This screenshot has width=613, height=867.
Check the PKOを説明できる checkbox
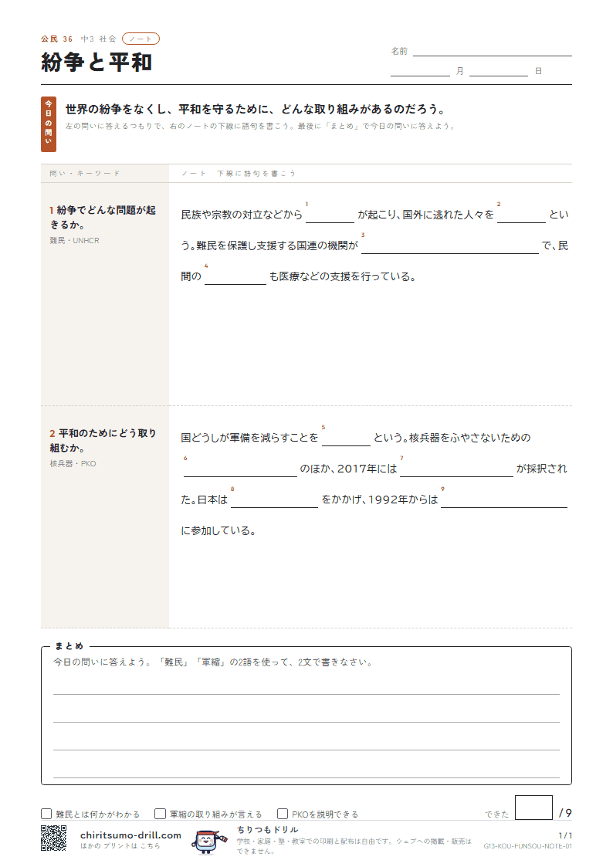[x=283, y=814]
